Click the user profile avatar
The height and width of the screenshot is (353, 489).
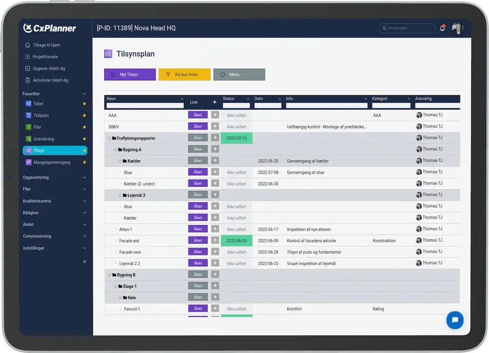coord(457,28)
